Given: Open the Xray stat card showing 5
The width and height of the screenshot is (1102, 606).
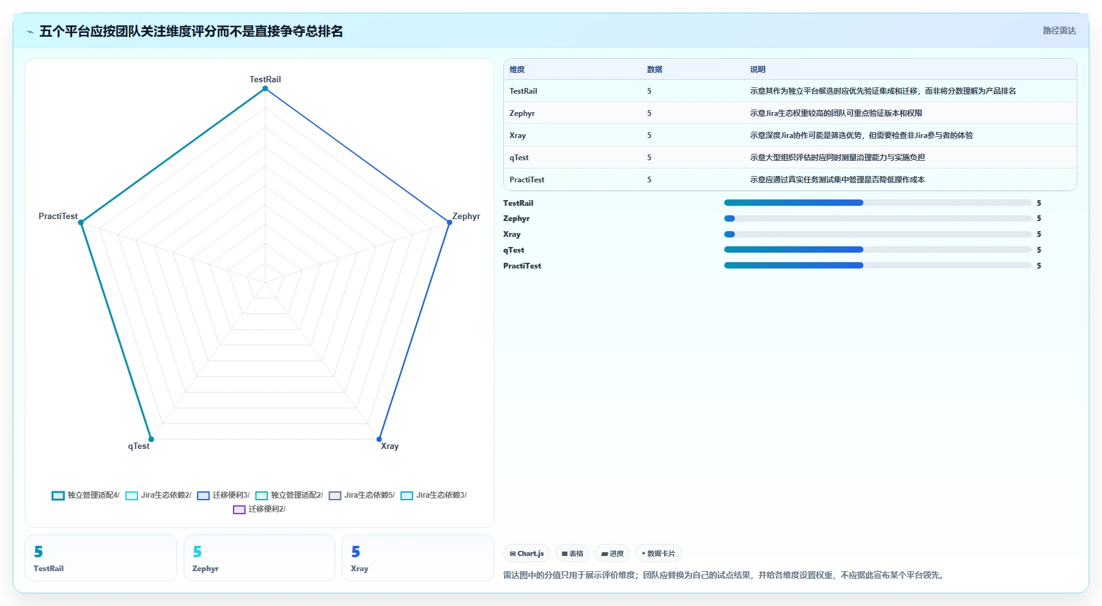Looking at the screenshot, I should click(418, 558).
